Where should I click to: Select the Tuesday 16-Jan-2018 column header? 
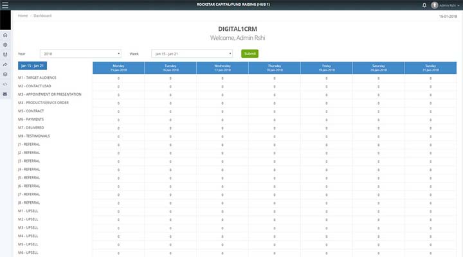(x=170, y=68)
